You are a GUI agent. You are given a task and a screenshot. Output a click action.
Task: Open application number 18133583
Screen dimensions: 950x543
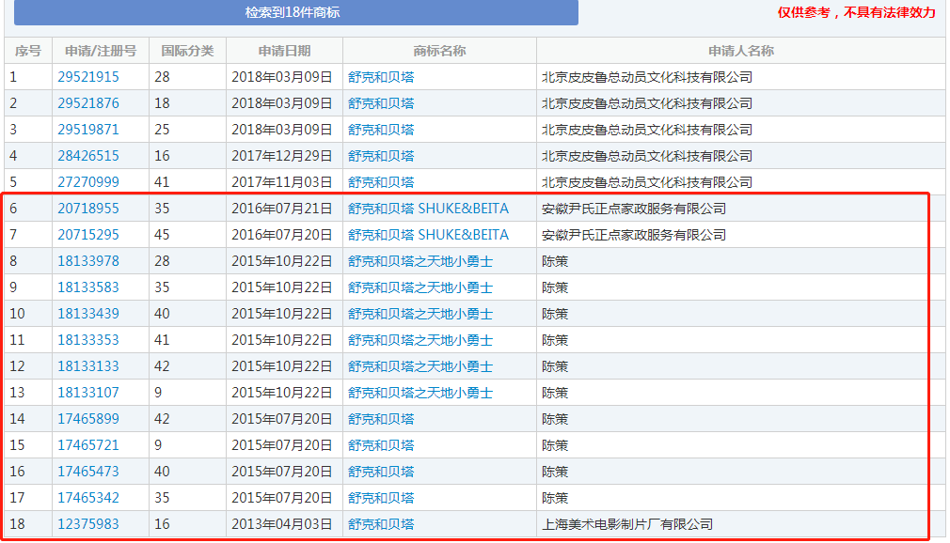(x=88, y=287)
